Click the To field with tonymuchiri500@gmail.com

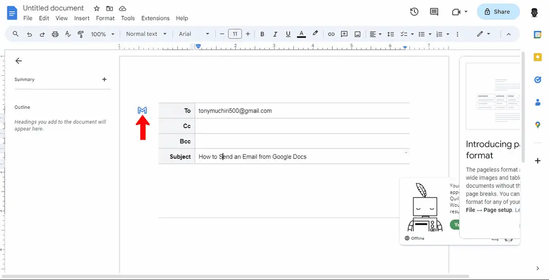click(302, 111)
